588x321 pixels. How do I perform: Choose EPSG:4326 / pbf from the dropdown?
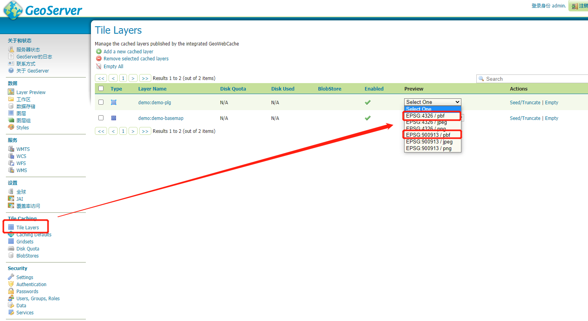point(433,116)
